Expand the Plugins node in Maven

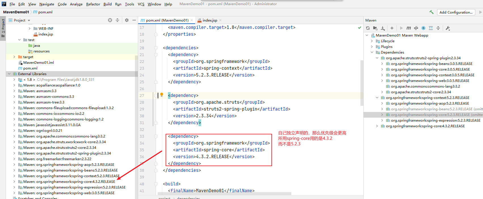(x=372, y=46)
